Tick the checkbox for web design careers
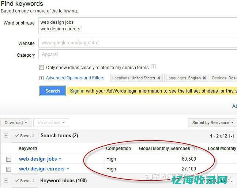 (x=9, y=169)
